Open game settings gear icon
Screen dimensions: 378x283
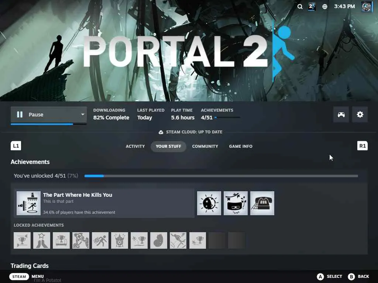(x=360, y=115)
